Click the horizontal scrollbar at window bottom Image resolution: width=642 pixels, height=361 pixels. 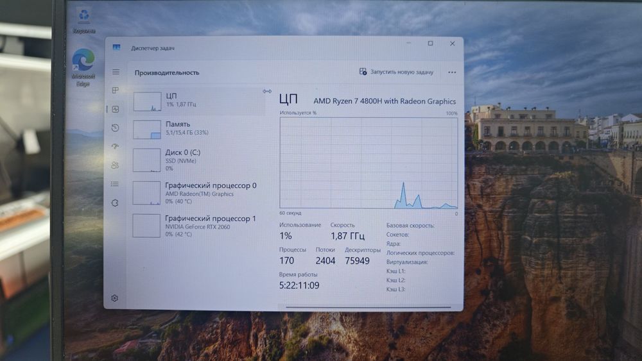[x=368, y=306]
